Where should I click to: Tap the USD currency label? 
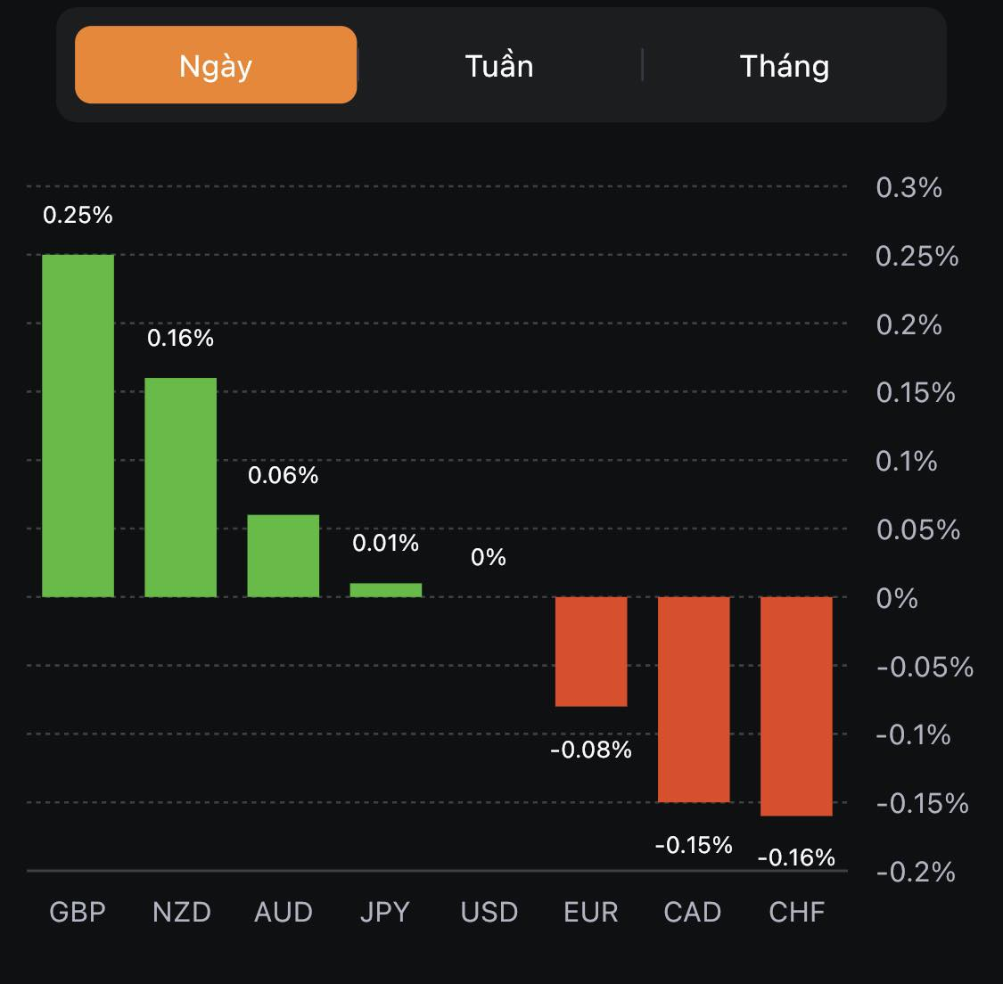pyautogui.click(x=489, y=912)
